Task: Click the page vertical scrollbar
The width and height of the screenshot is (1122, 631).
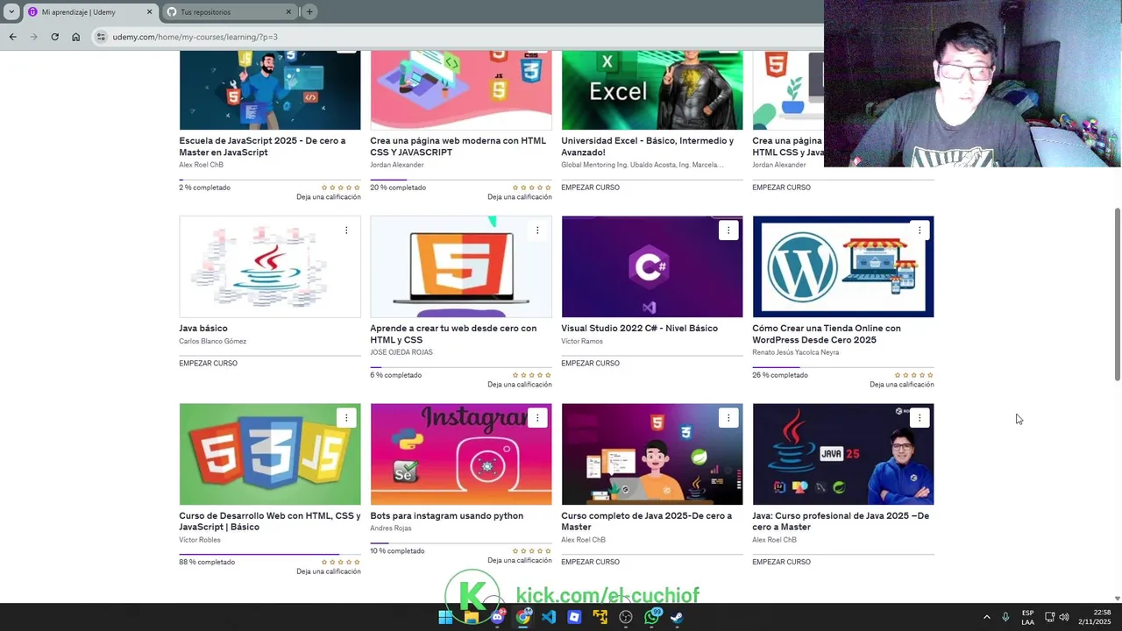Action: (x=1117, y=294)
